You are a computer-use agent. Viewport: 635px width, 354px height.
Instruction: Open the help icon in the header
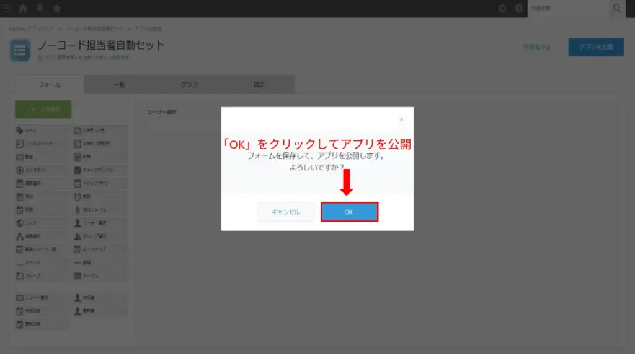(519, 8)
